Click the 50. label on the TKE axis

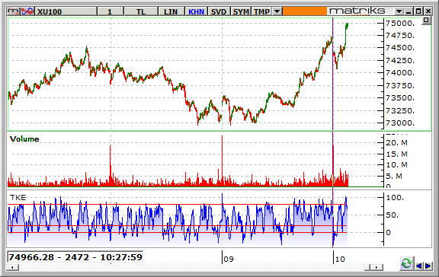click(393, 215)
